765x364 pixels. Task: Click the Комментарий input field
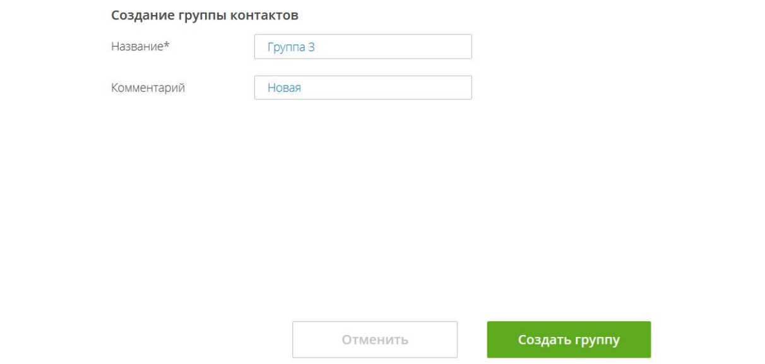363,88
